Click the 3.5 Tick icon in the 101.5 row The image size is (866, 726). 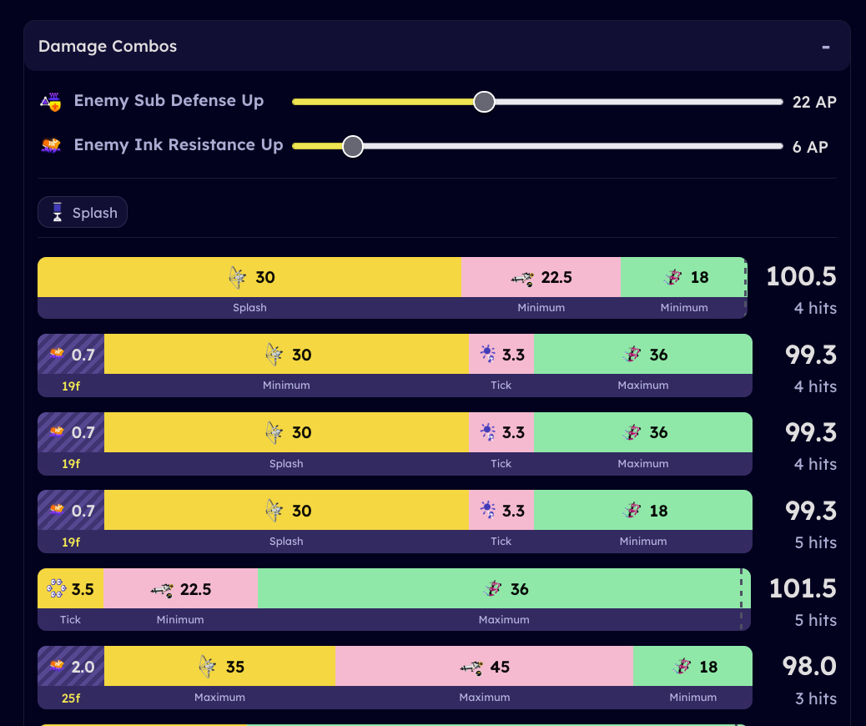pyautogui.click(x=57, y=589)
